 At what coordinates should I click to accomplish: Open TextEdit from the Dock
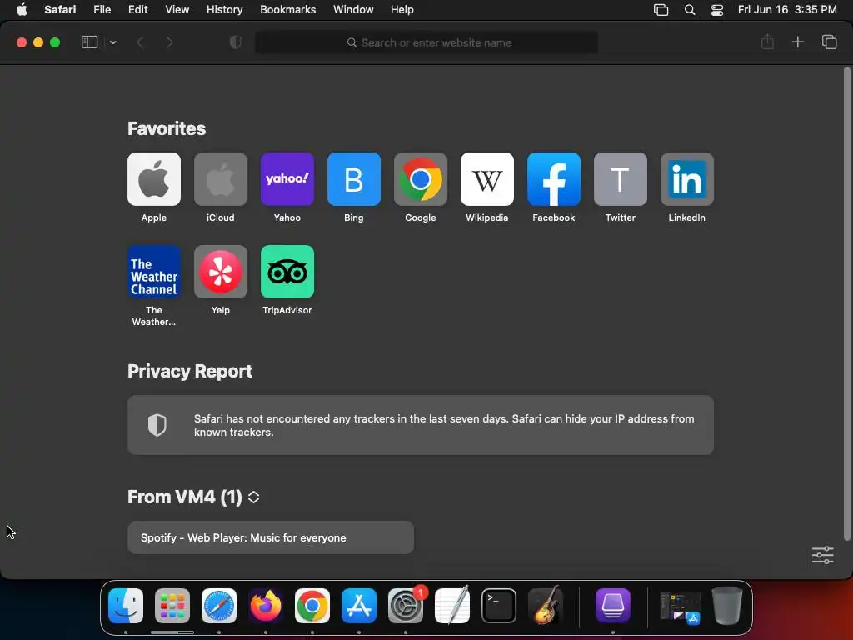(x=452, y=606)
